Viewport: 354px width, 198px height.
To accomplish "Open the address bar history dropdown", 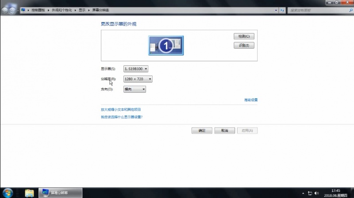I will click(x=276, y=10).
